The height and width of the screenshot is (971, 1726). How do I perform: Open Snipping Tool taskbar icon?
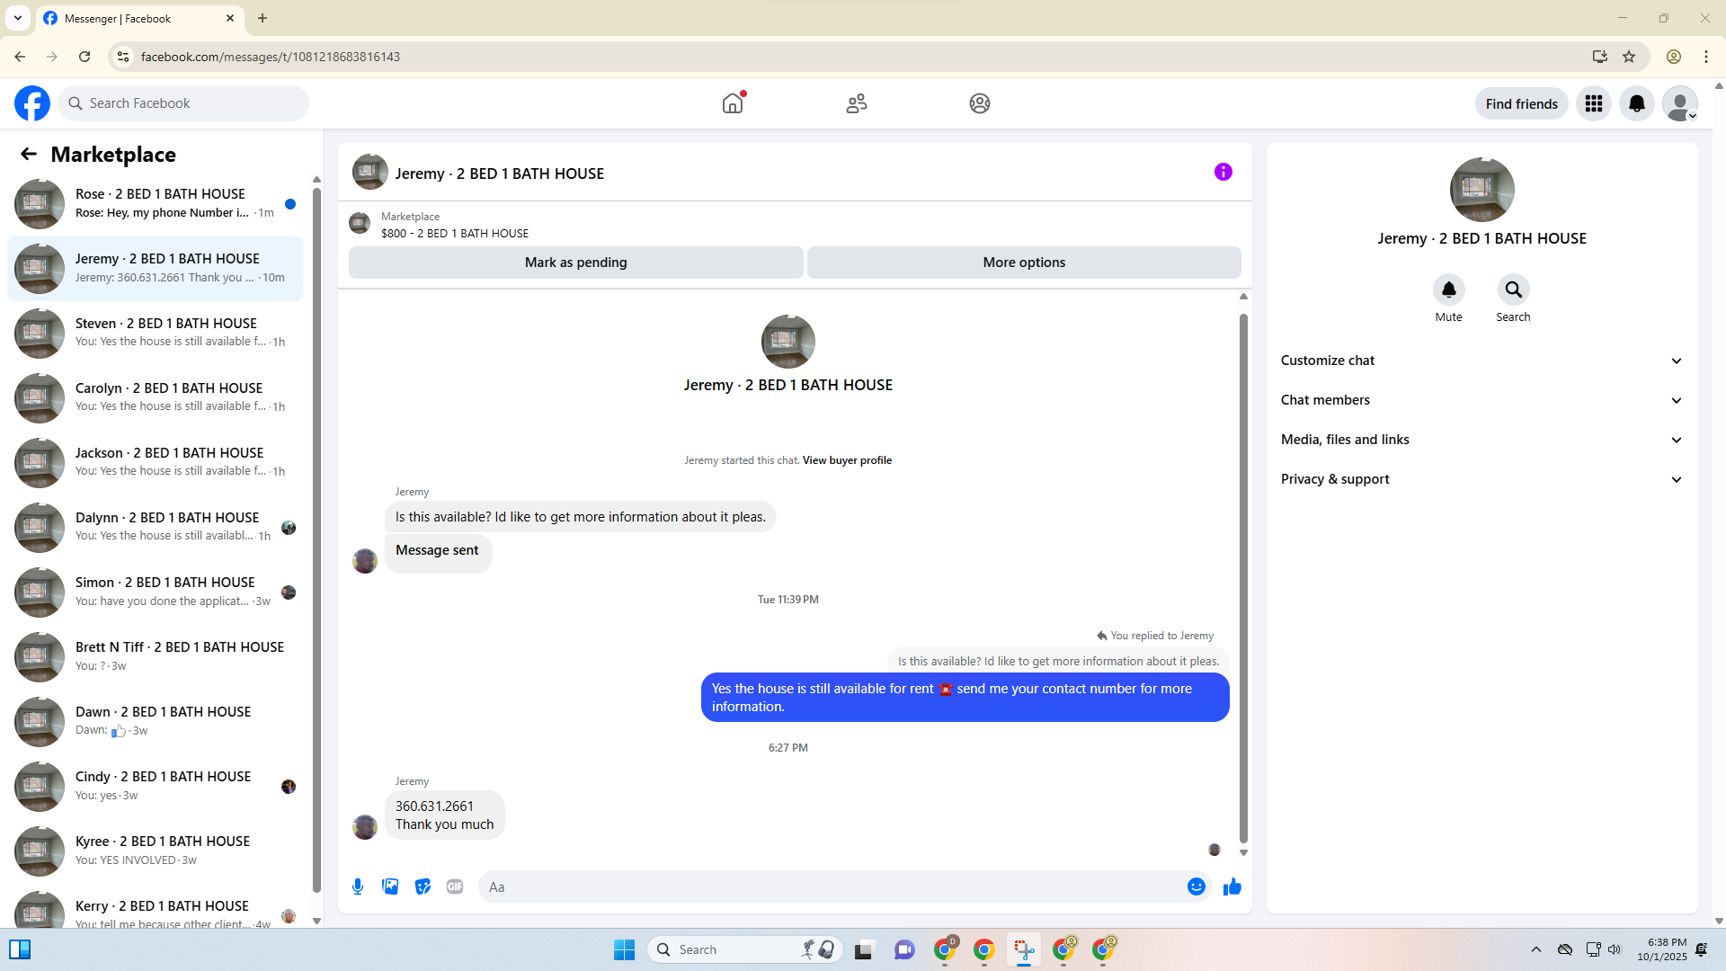click(1024, 949)
